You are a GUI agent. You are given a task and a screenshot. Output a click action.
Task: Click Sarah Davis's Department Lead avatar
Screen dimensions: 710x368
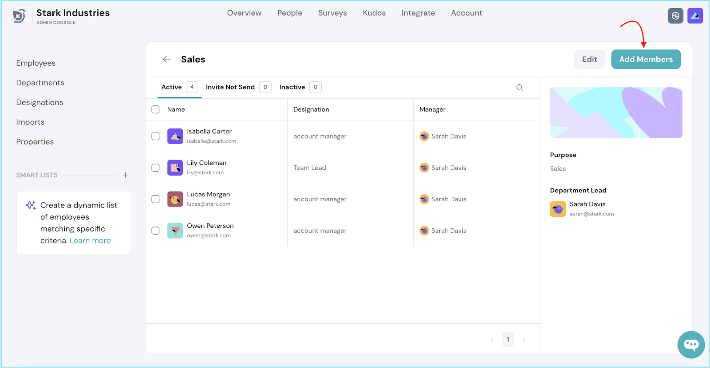pos(558,209)
